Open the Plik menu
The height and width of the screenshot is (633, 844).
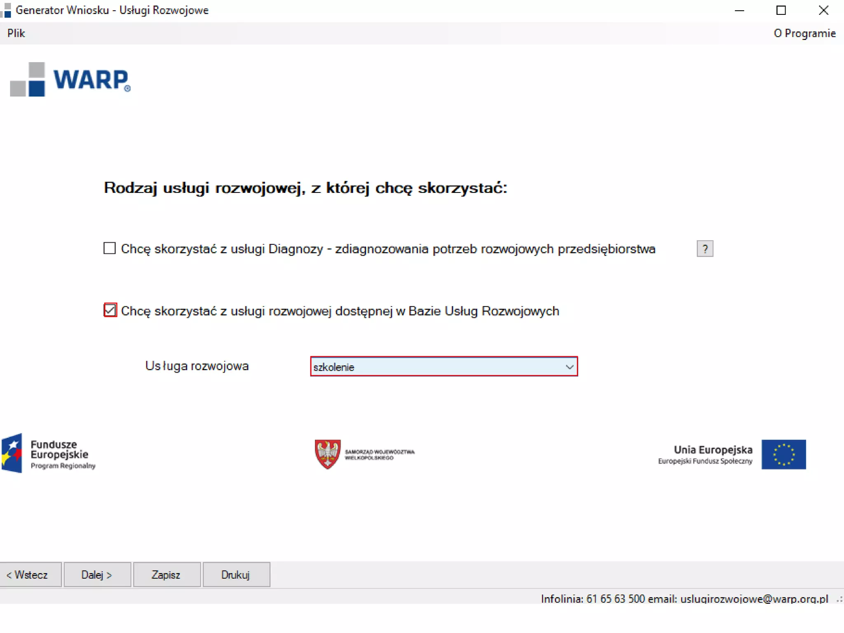[16, 33]
